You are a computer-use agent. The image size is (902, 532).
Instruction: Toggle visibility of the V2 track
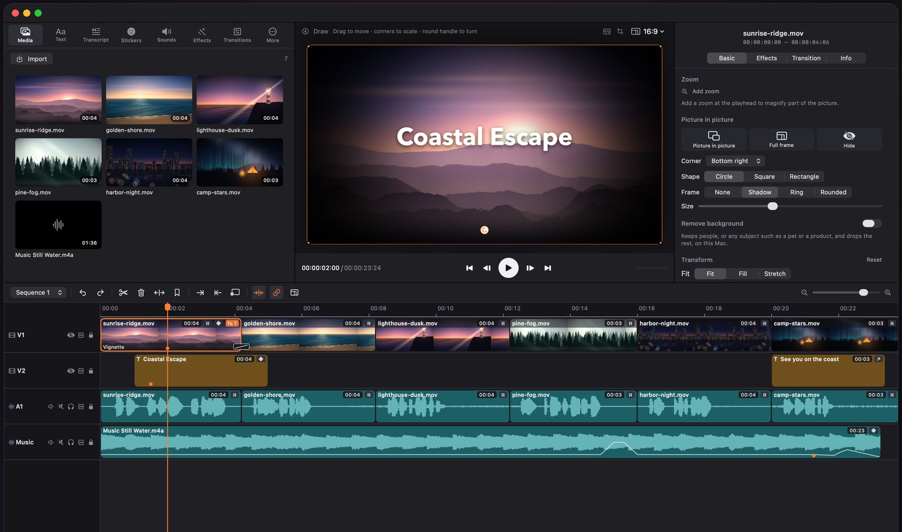[x=70, y=371]
